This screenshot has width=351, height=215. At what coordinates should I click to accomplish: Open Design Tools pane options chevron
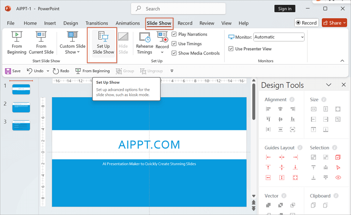(328, 85)
